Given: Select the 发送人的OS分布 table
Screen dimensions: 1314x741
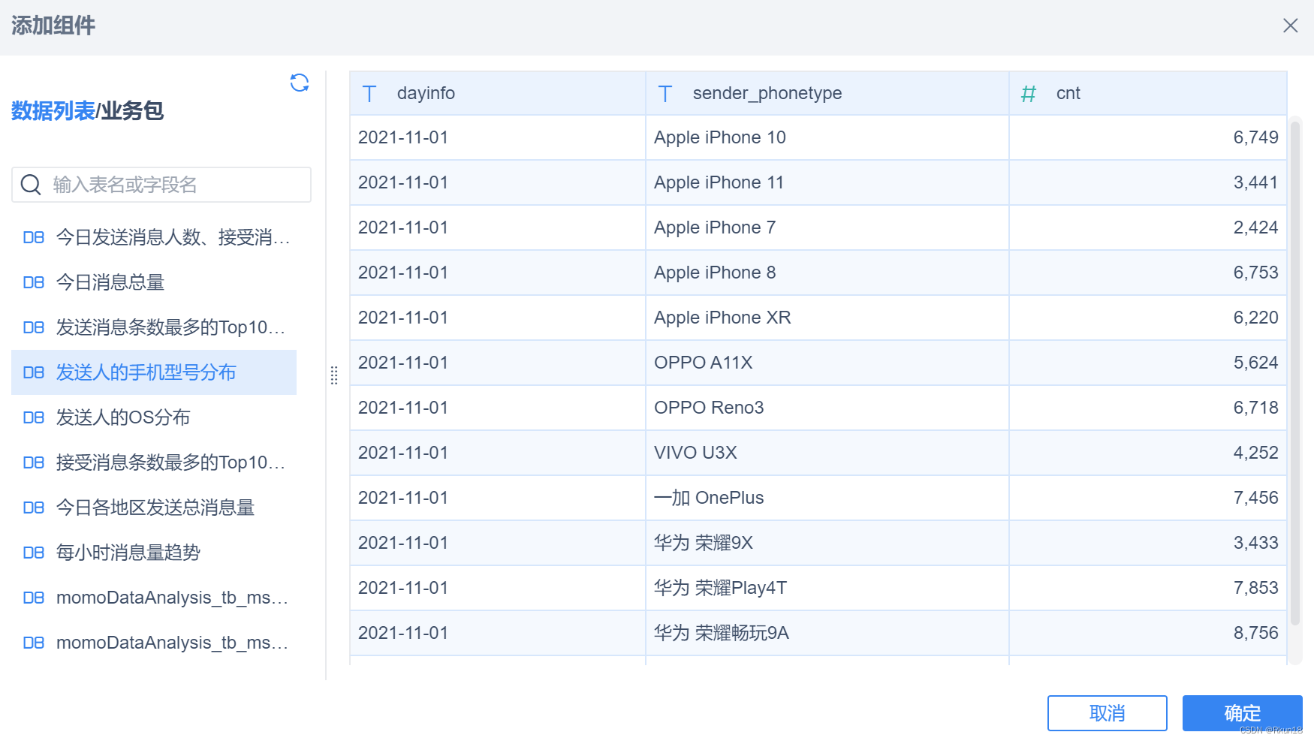Looking at the screenshot, I should click(x=154, y=417).
